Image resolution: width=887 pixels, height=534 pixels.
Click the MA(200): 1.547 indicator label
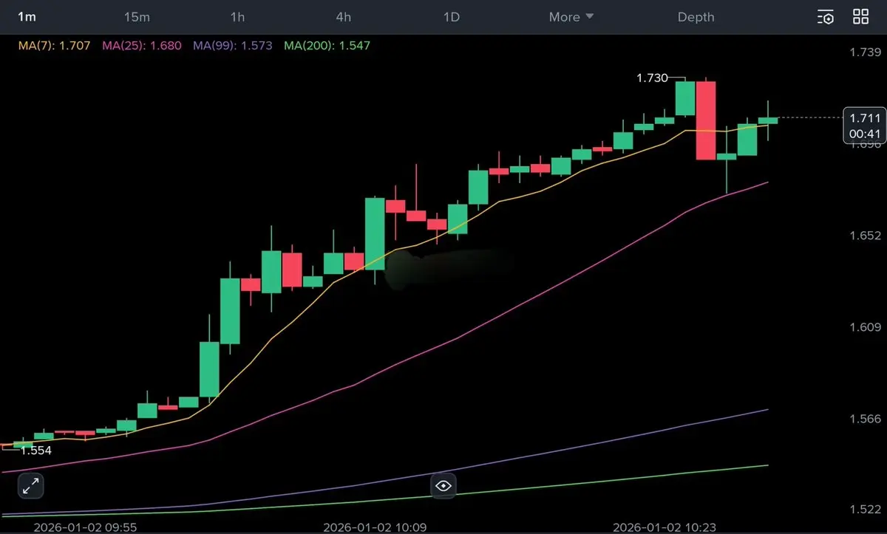[x=327, y=45]
